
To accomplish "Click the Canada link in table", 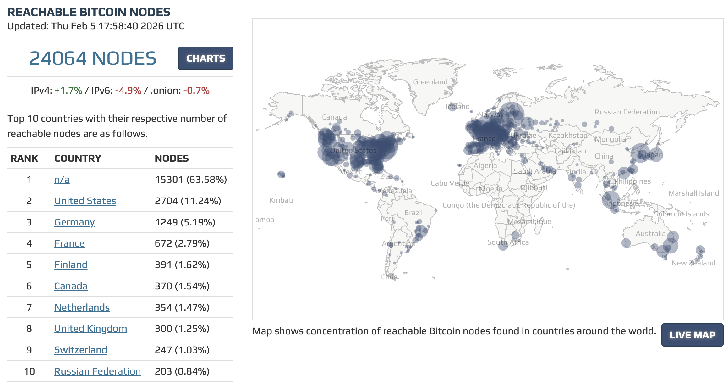I will pos(71,286).
